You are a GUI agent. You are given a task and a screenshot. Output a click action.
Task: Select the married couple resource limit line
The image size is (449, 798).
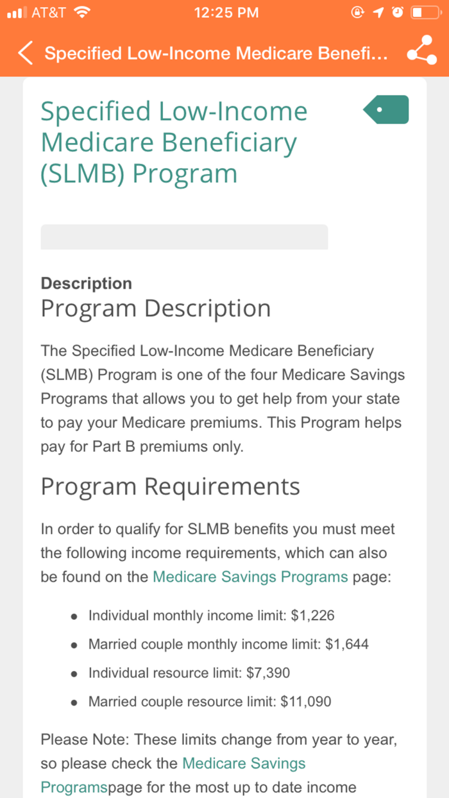210,702
